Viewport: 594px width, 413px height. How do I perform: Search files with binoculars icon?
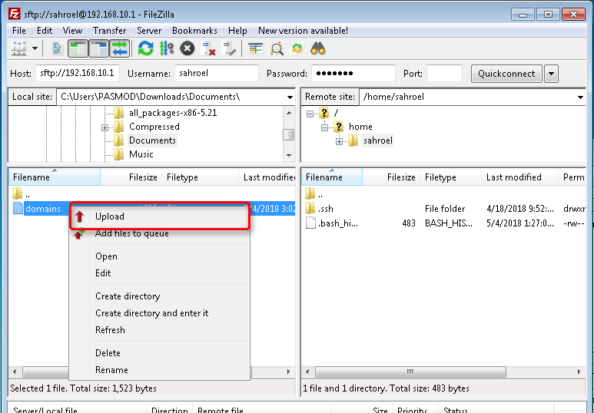coord(318,48)
